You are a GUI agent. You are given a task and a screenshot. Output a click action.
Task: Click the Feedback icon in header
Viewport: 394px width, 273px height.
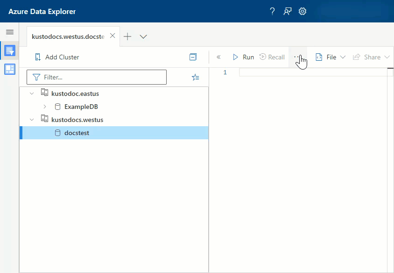(x=288, y=11)
